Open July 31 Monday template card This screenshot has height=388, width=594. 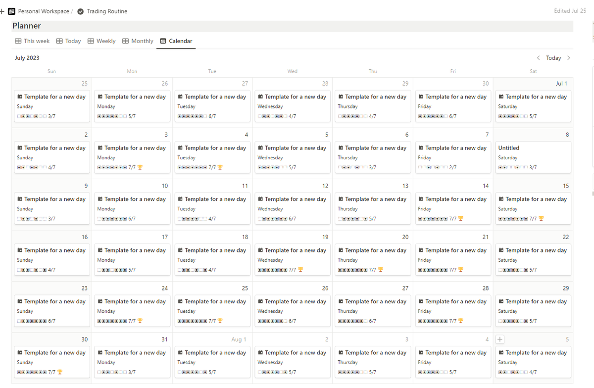(133, 362)
